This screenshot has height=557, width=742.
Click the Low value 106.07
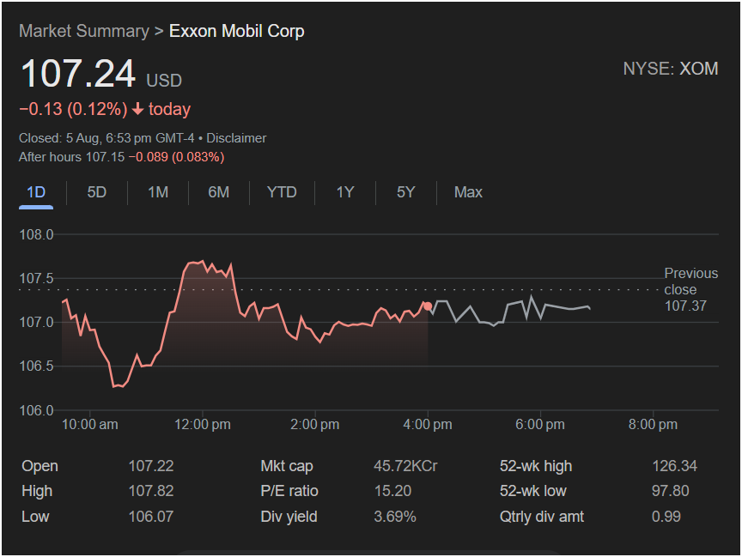pos(151,517)
